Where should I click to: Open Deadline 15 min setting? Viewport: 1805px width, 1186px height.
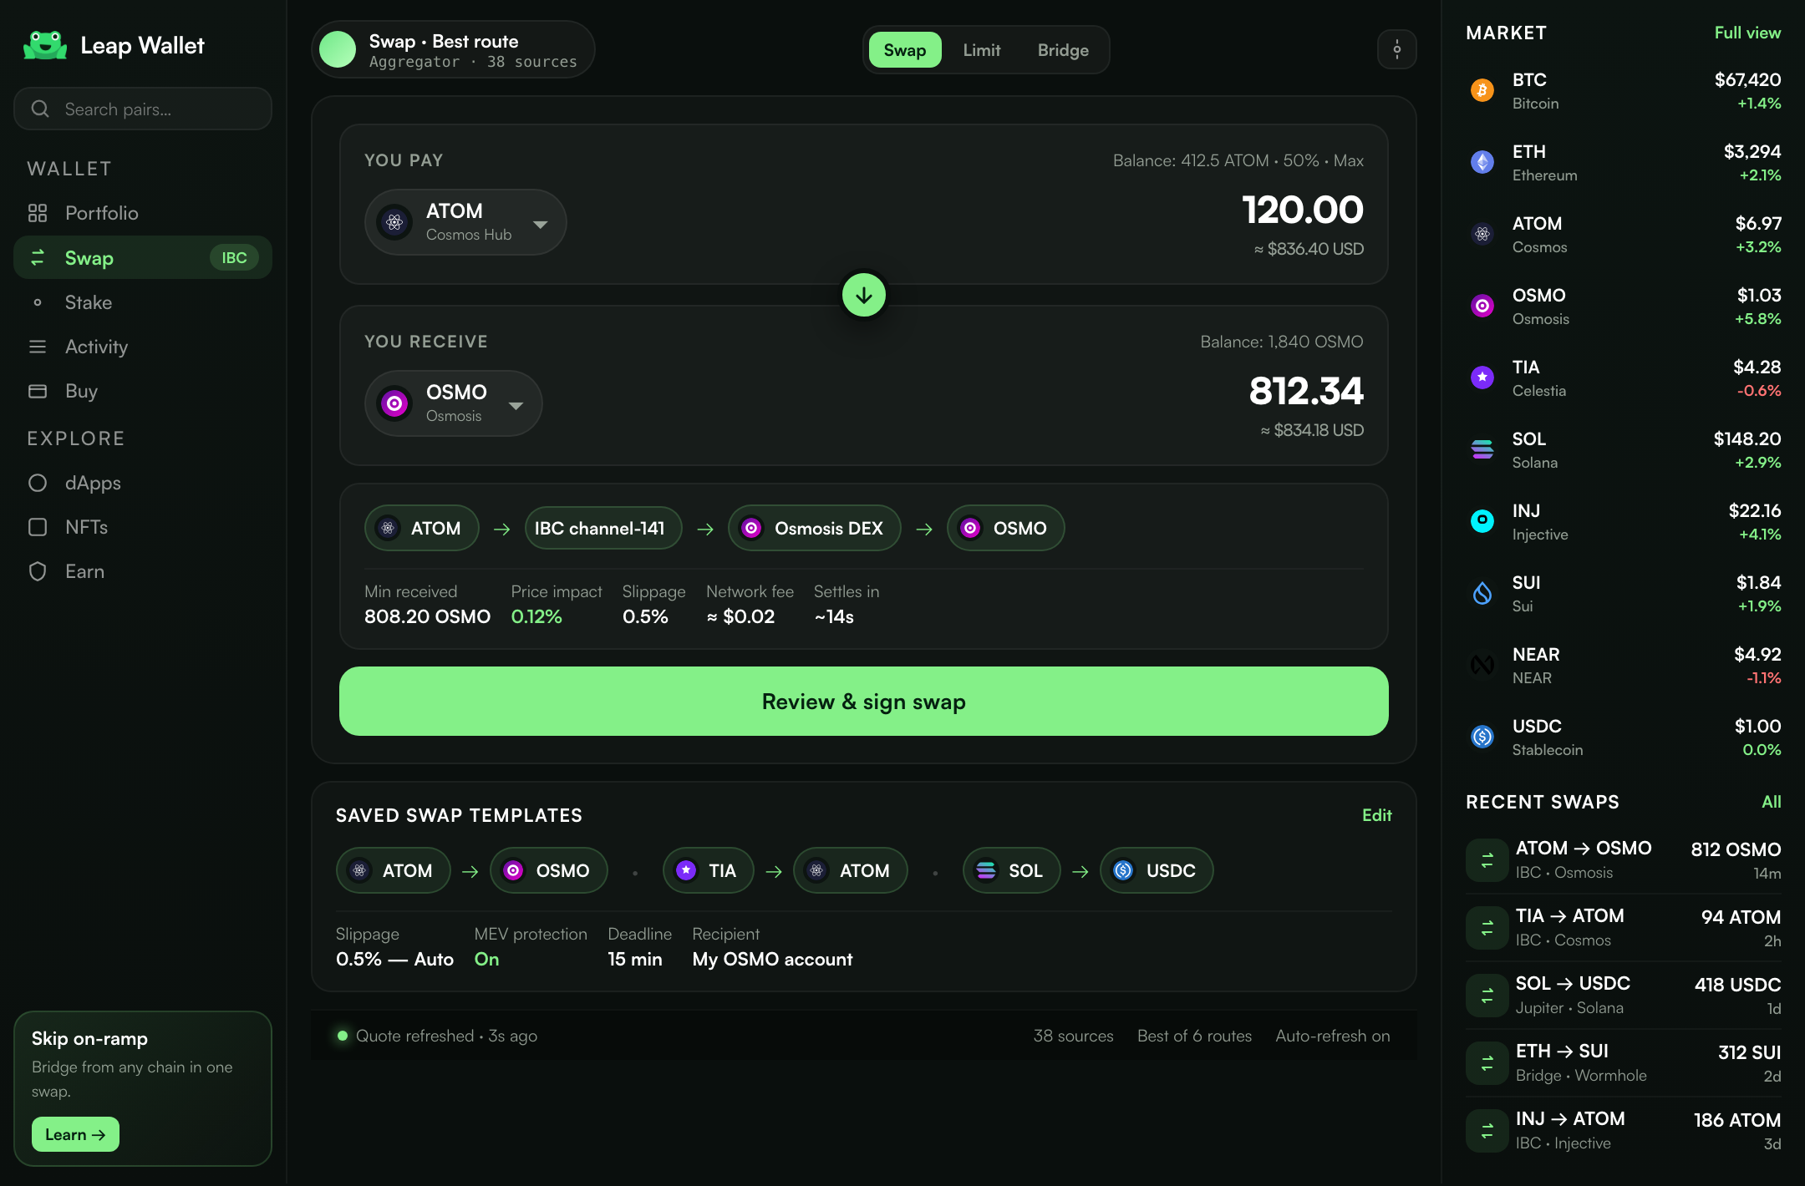(x=639, y=947)
